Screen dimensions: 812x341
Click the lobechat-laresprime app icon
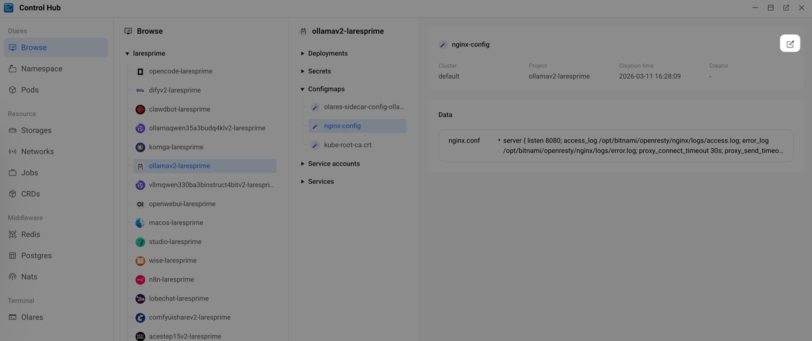coord(140,299)
